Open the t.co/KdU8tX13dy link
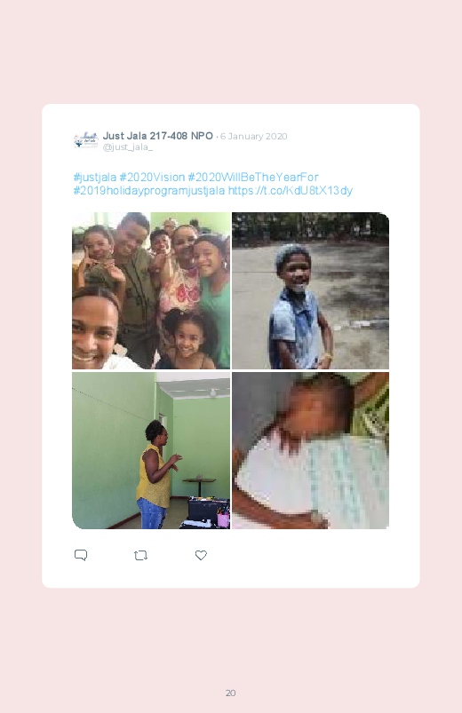Image resolution: width=462 pixels, height=713 pixels. click(x=290, y=191)
